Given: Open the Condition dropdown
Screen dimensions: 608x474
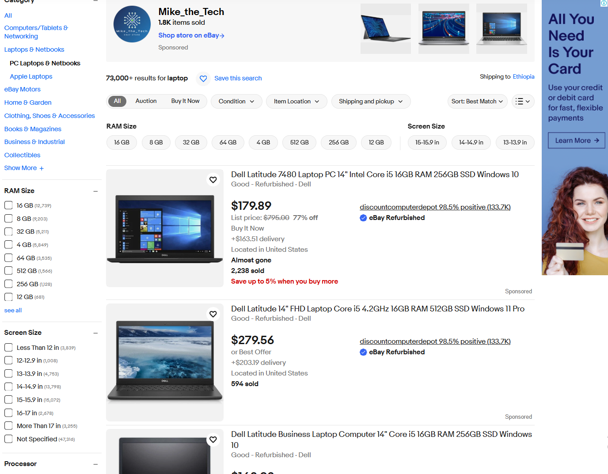Looking at the screenshot, I should [x=236, y=101].
